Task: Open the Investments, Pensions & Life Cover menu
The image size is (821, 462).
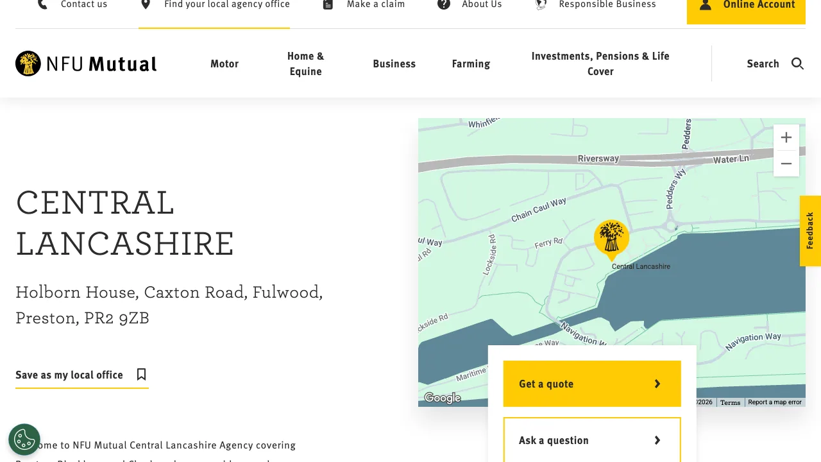Action: [x=600, y=64]
